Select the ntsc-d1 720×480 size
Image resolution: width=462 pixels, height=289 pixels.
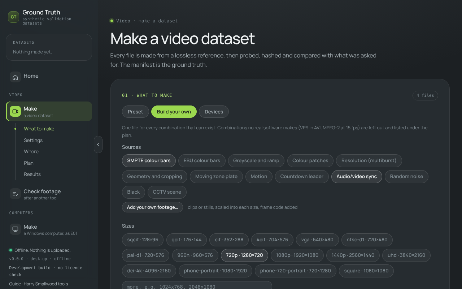click(367, 240)
